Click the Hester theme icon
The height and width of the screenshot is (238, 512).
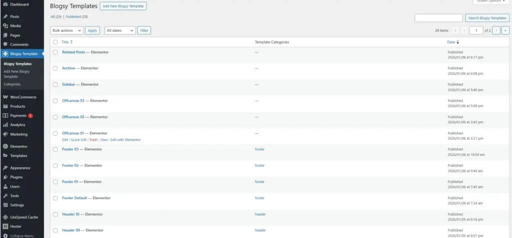coord(5,226)
